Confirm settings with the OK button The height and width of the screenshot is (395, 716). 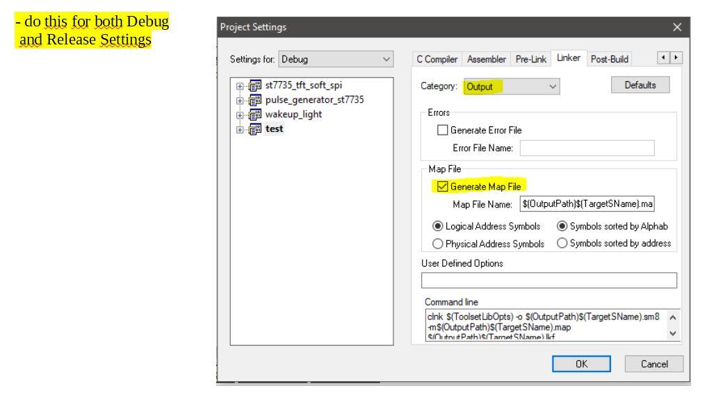(x=581, y=364)
